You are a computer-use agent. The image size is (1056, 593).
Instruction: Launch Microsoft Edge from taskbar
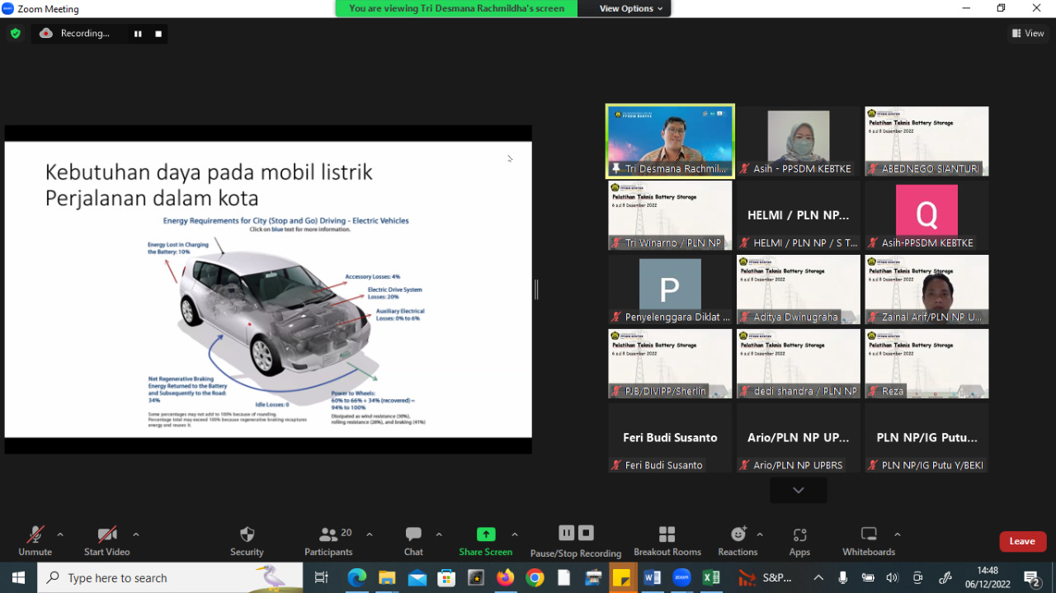(356, 578)
